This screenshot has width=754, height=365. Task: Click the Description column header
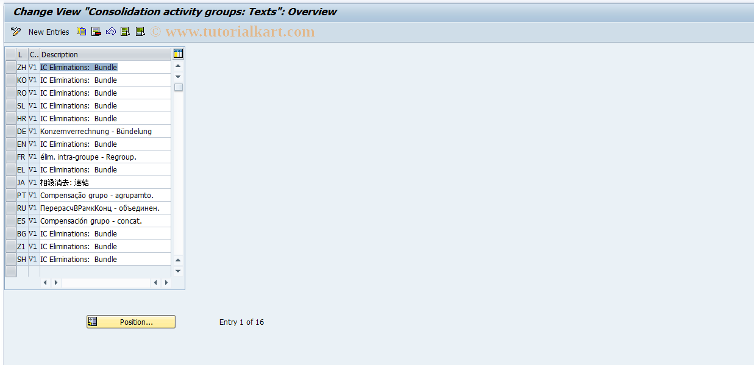105,54
